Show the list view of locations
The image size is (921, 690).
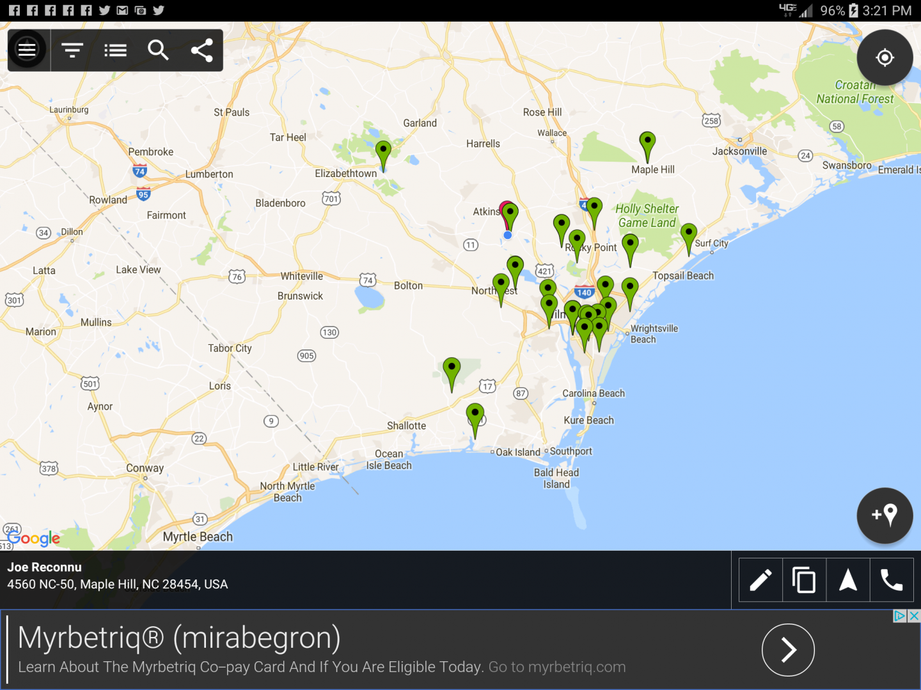pyautogui.click(x=115, y=50)
